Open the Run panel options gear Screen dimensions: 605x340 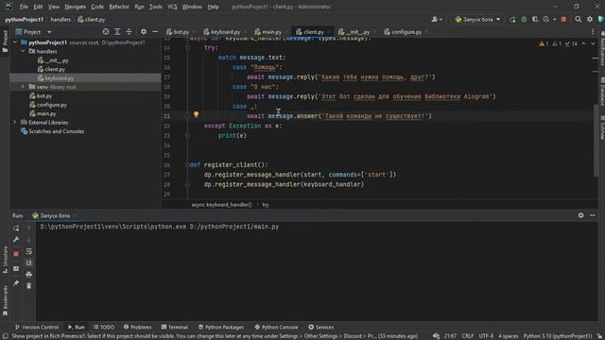click(580, 215)
